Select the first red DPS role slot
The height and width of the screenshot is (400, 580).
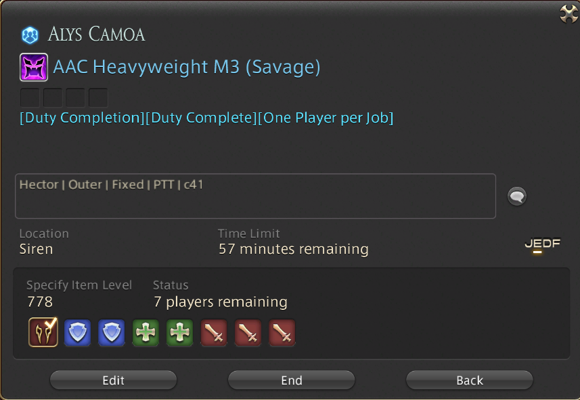click(x=213, y=332)
